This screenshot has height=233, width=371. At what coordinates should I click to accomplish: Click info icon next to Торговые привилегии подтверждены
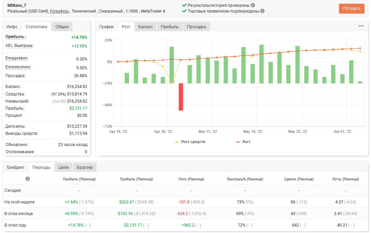coord(262,11)
